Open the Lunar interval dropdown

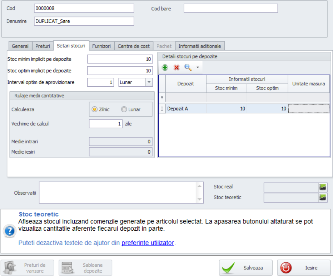tap(149, 82)
